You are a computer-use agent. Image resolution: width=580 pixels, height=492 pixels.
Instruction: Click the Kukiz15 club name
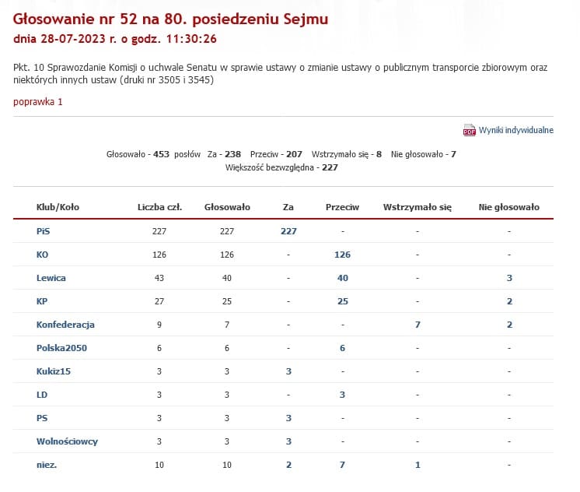[54, 371]
